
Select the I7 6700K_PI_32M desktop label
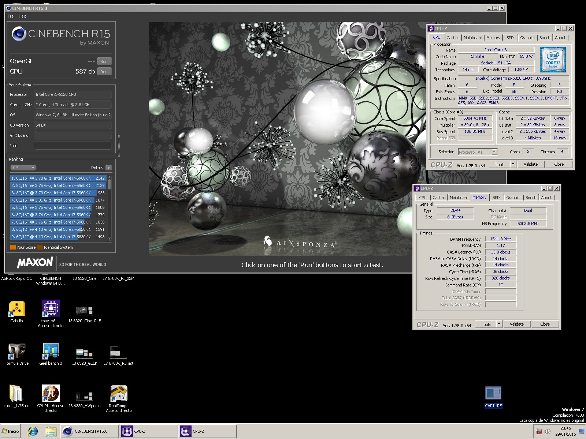pyautogui.click(x=119, y=278)
